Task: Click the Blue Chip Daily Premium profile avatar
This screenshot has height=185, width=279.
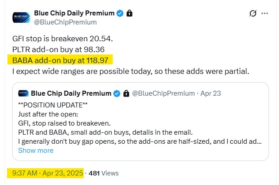Action: click(21, 17)
